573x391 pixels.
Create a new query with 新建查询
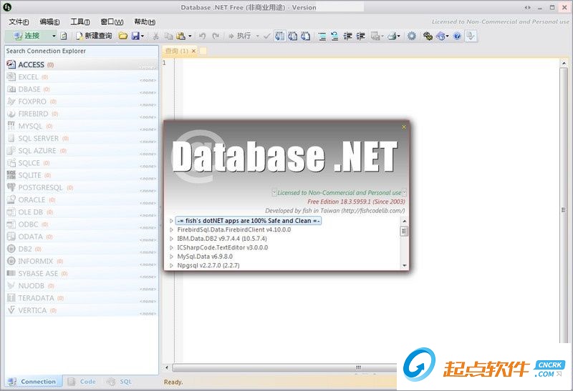pyautogui.click(x=94, y=36)
